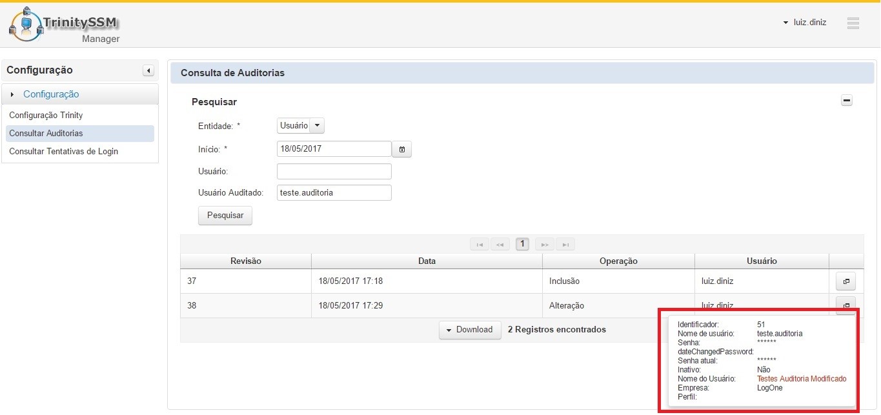Open the hamburger menu icon
The width and height of the screenshot is (881, 415).
point(853,23)
